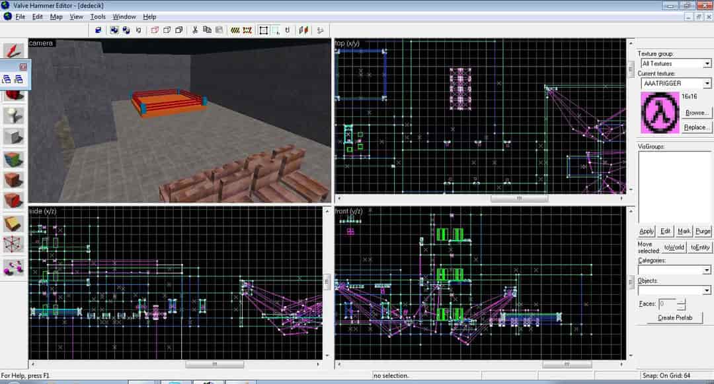Click the 'Snap: On Grid: 64' status text

click(x=666, y=375)
